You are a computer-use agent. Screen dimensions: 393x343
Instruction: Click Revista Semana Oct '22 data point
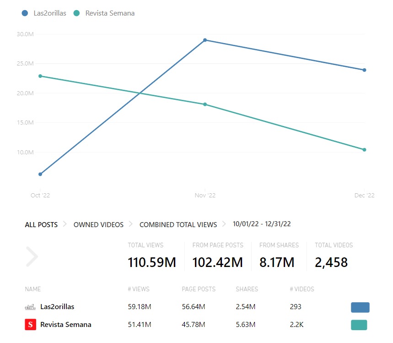(40, 76)
